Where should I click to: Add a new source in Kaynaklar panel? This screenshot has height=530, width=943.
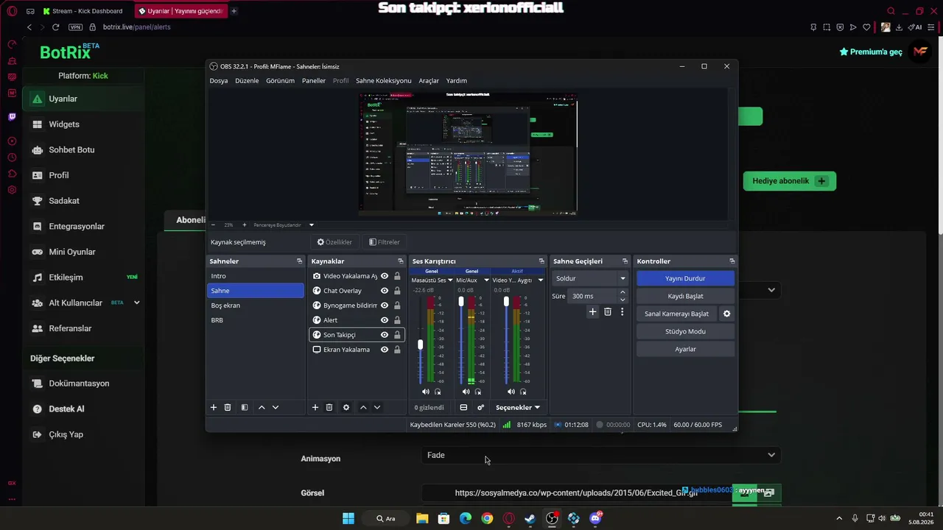point(315,407)
